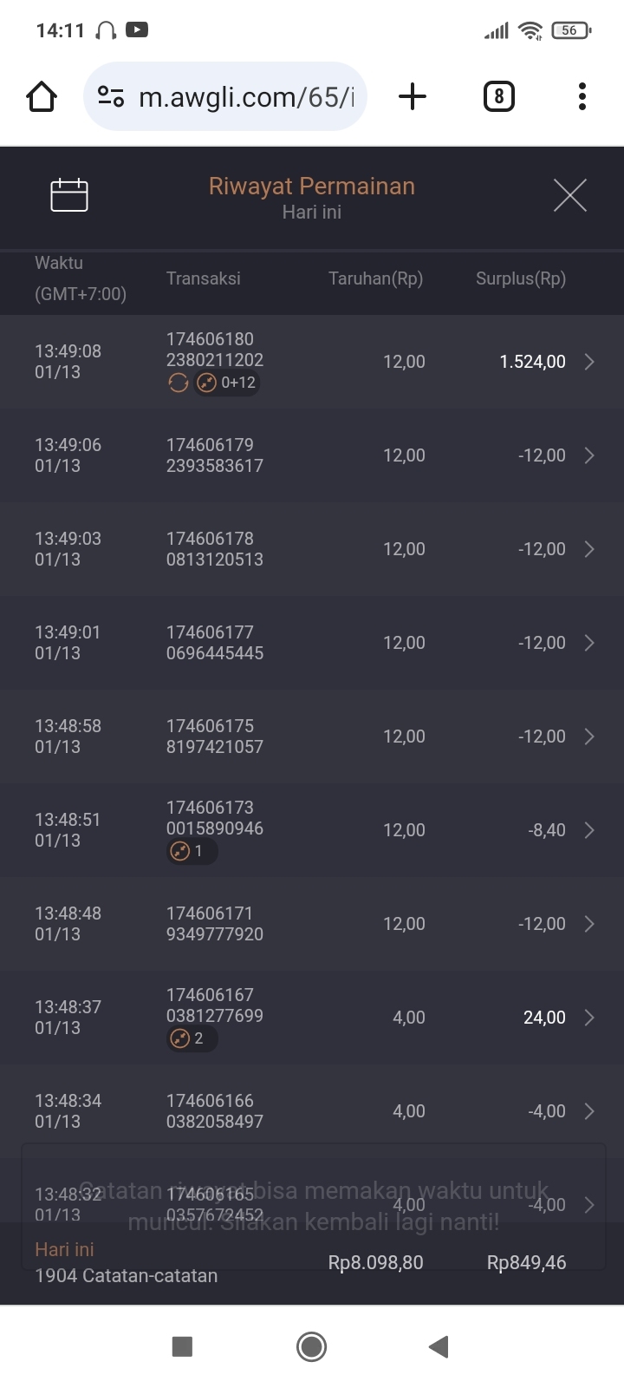Expand details for the -8,40 surplus row

click(589, 830)
